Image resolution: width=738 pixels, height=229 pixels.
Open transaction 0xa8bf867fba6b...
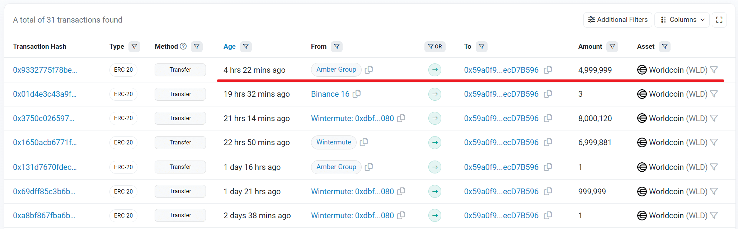tap(44, 215)
